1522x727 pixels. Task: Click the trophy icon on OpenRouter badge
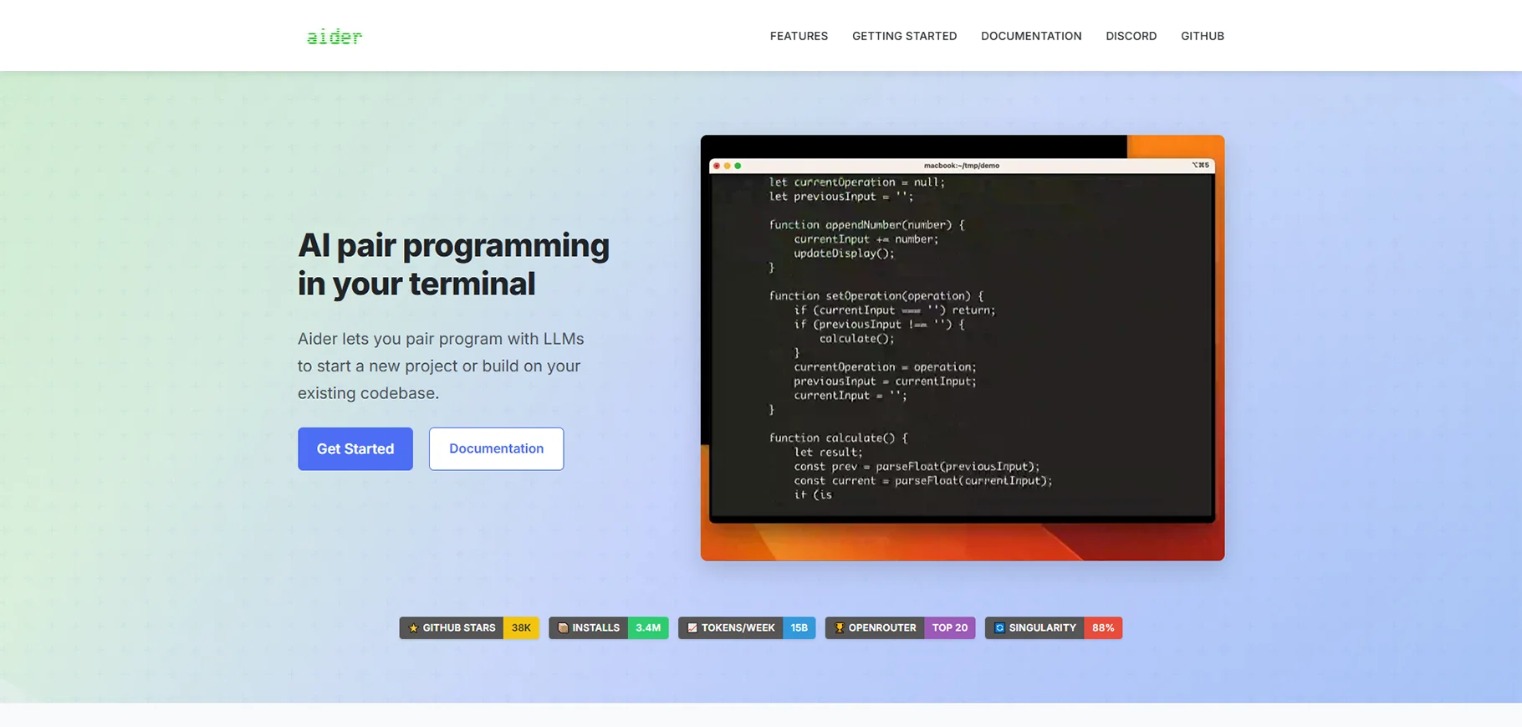click(x=839, y=627)
